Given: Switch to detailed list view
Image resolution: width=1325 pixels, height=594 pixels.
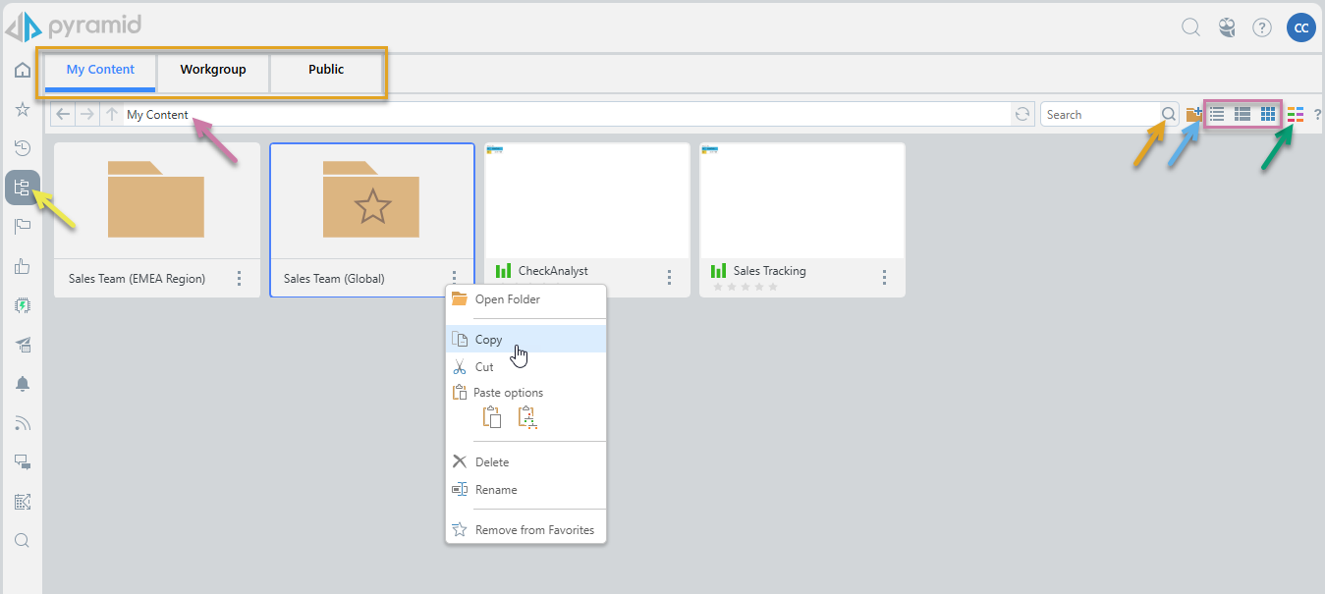Looking at the screenshot, I should coord(1242,115).
